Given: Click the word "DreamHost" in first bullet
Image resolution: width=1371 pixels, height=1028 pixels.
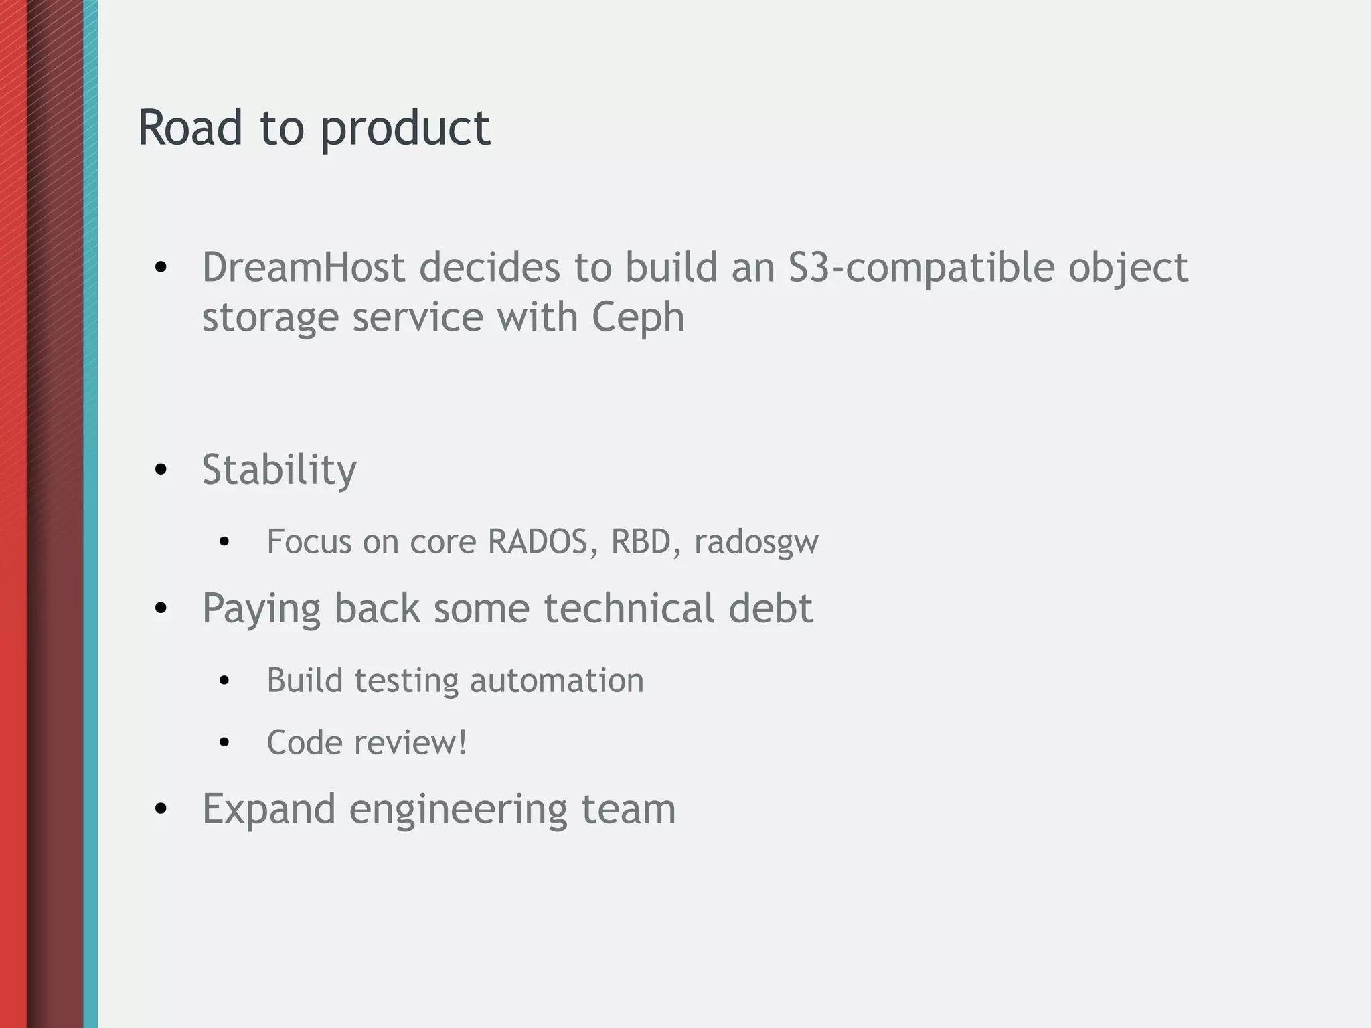Looking at the screenshot, I should [x=303, y=267].
